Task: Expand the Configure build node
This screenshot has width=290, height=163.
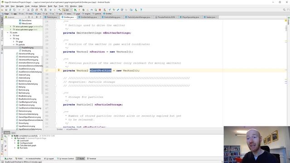Action: coord(15,143)
